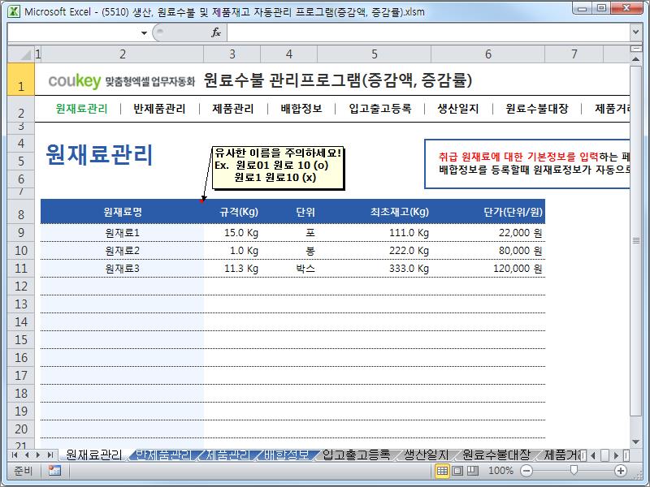Select the 원재료2 cell
The width and height of the screenshot is (650, 487).
(x=123, y=251)
